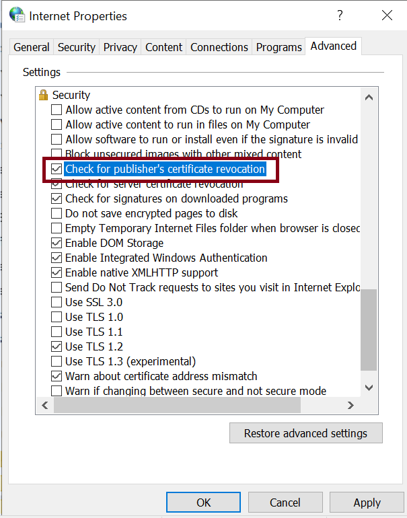Check Do not save encrypted pages to disk
This screenshot has width=407, height=518.
pyautogui.click(x=57, y=213)
